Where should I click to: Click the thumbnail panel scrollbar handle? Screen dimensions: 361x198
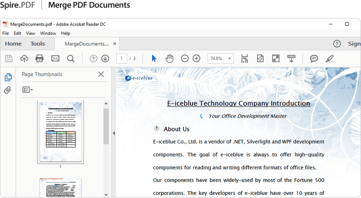pos(106,126)
